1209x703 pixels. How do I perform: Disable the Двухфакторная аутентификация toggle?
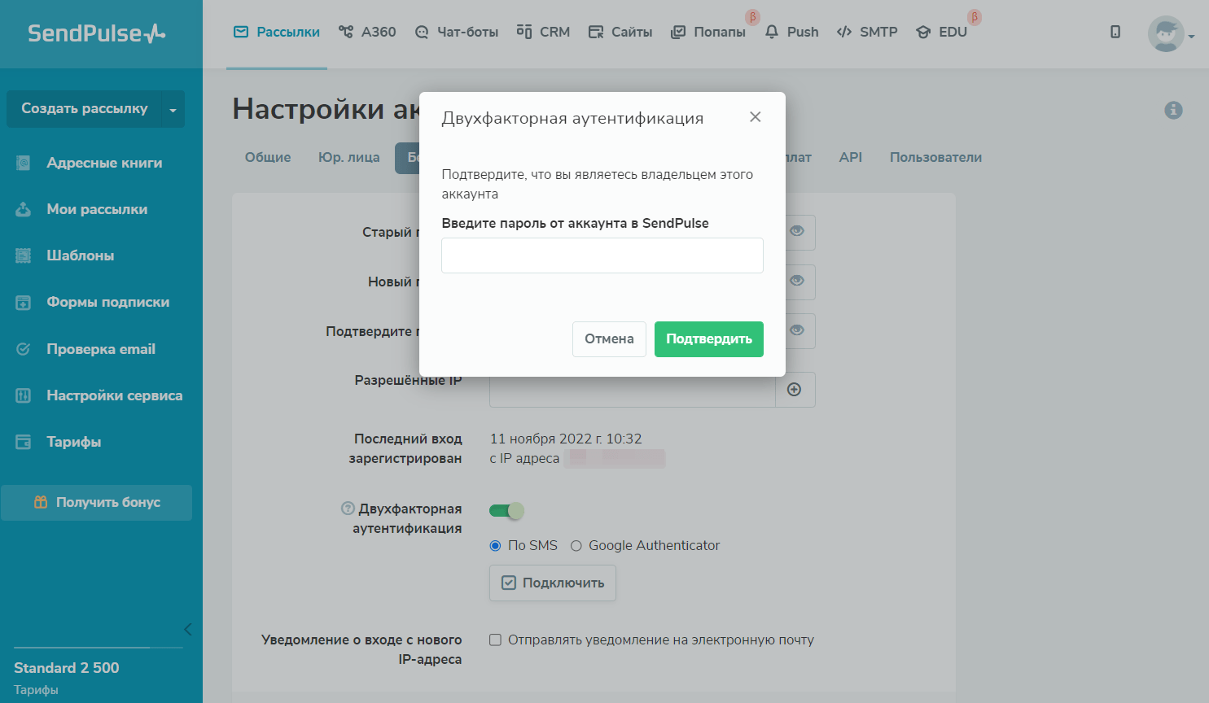506,510
